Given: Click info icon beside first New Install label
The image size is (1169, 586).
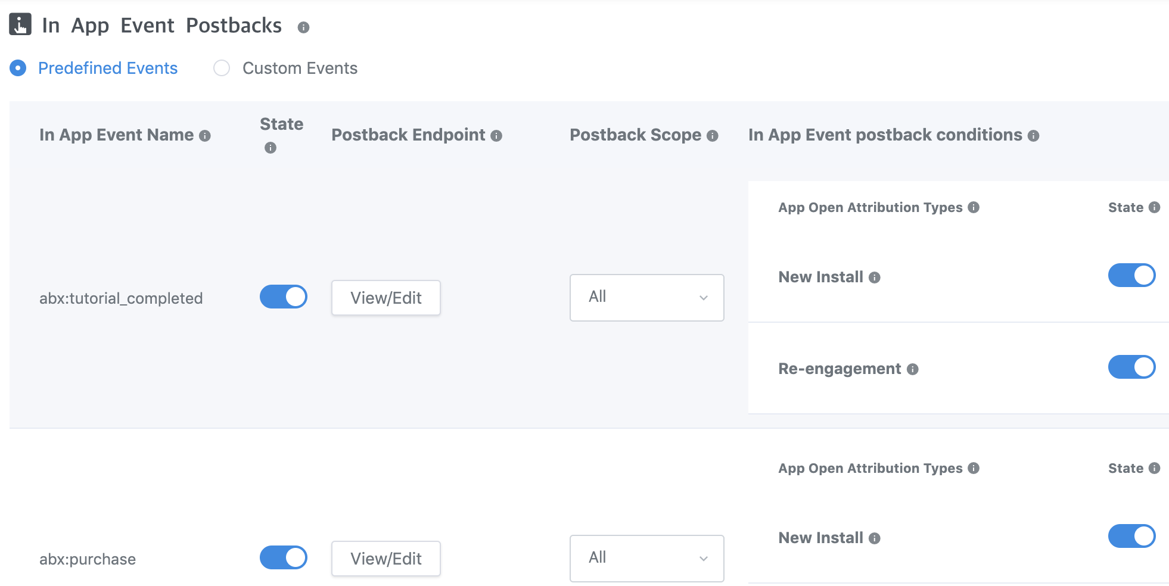Looking at the screenshot, I should 874,278.
